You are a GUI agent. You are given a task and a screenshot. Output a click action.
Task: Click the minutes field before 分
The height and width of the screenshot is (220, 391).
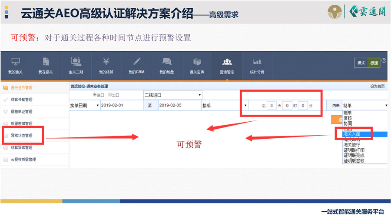303,106
